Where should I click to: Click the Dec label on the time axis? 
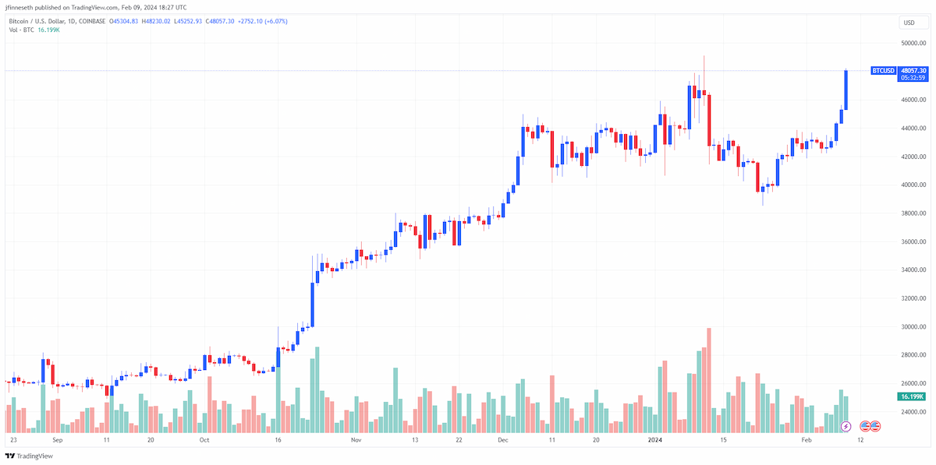503,440
